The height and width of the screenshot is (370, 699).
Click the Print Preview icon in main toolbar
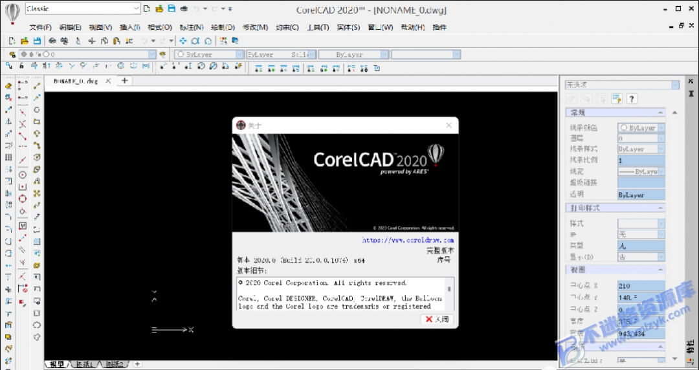(x=65, y=41)
